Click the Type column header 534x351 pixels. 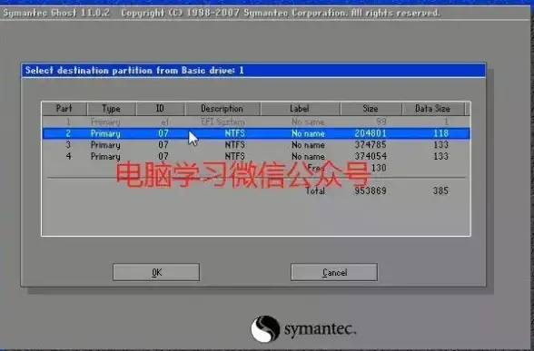click(112, 109)
